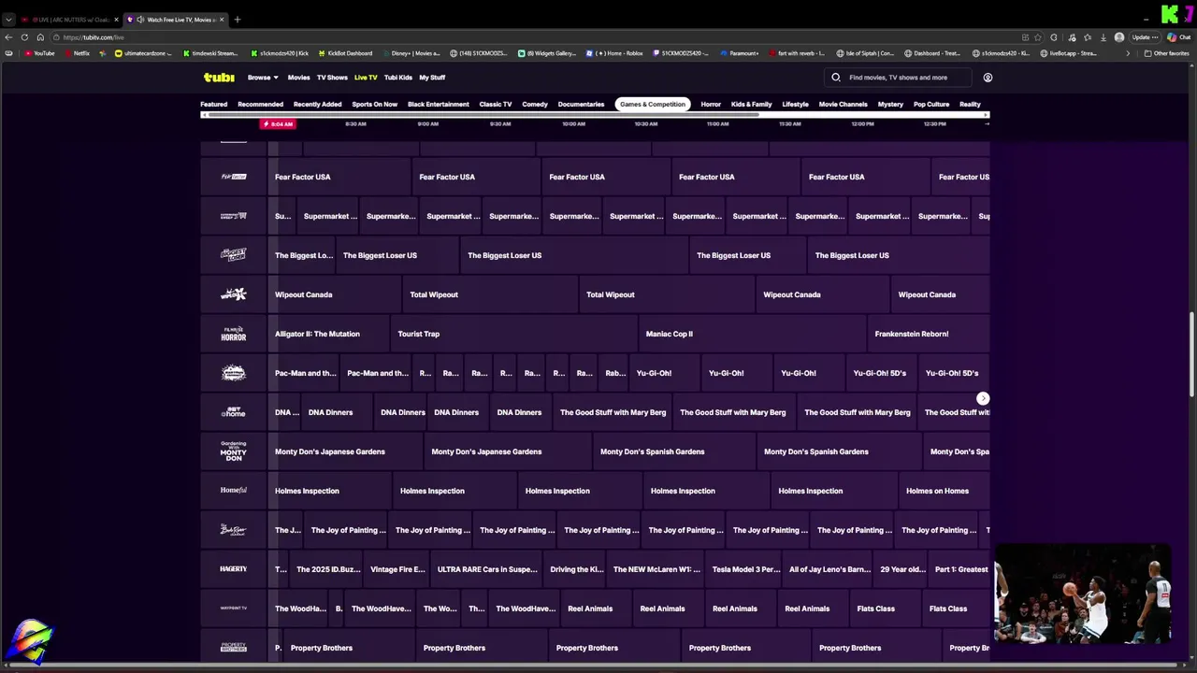
Task: Click the page vertical scrollbar
Action: 1192,355
